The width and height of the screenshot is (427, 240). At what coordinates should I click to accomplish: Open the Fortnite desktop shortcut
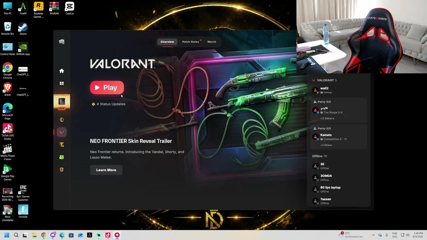(x=23, y=212)
